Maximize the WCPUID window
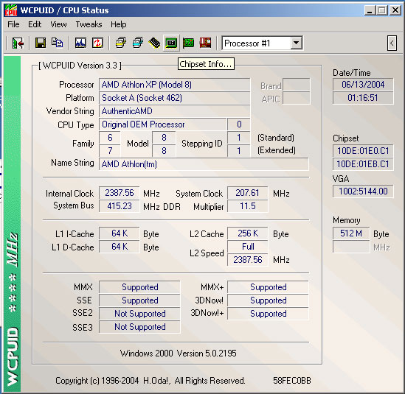 (x=382, y=10)
